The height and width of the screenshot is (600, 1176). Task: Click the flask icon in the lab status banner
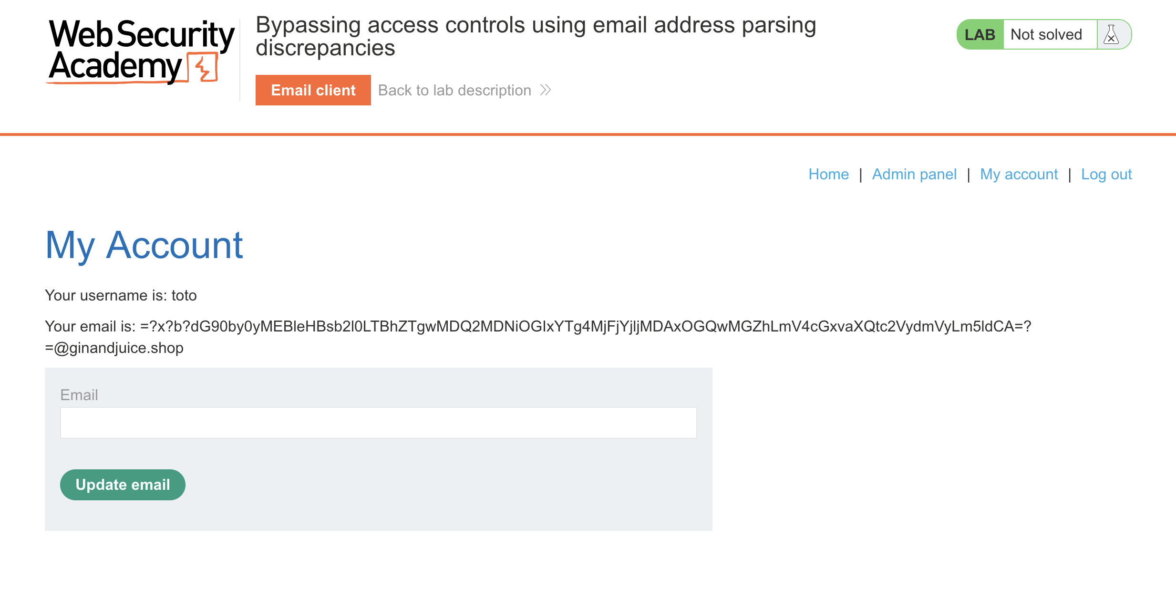(x=1112, y=34)
